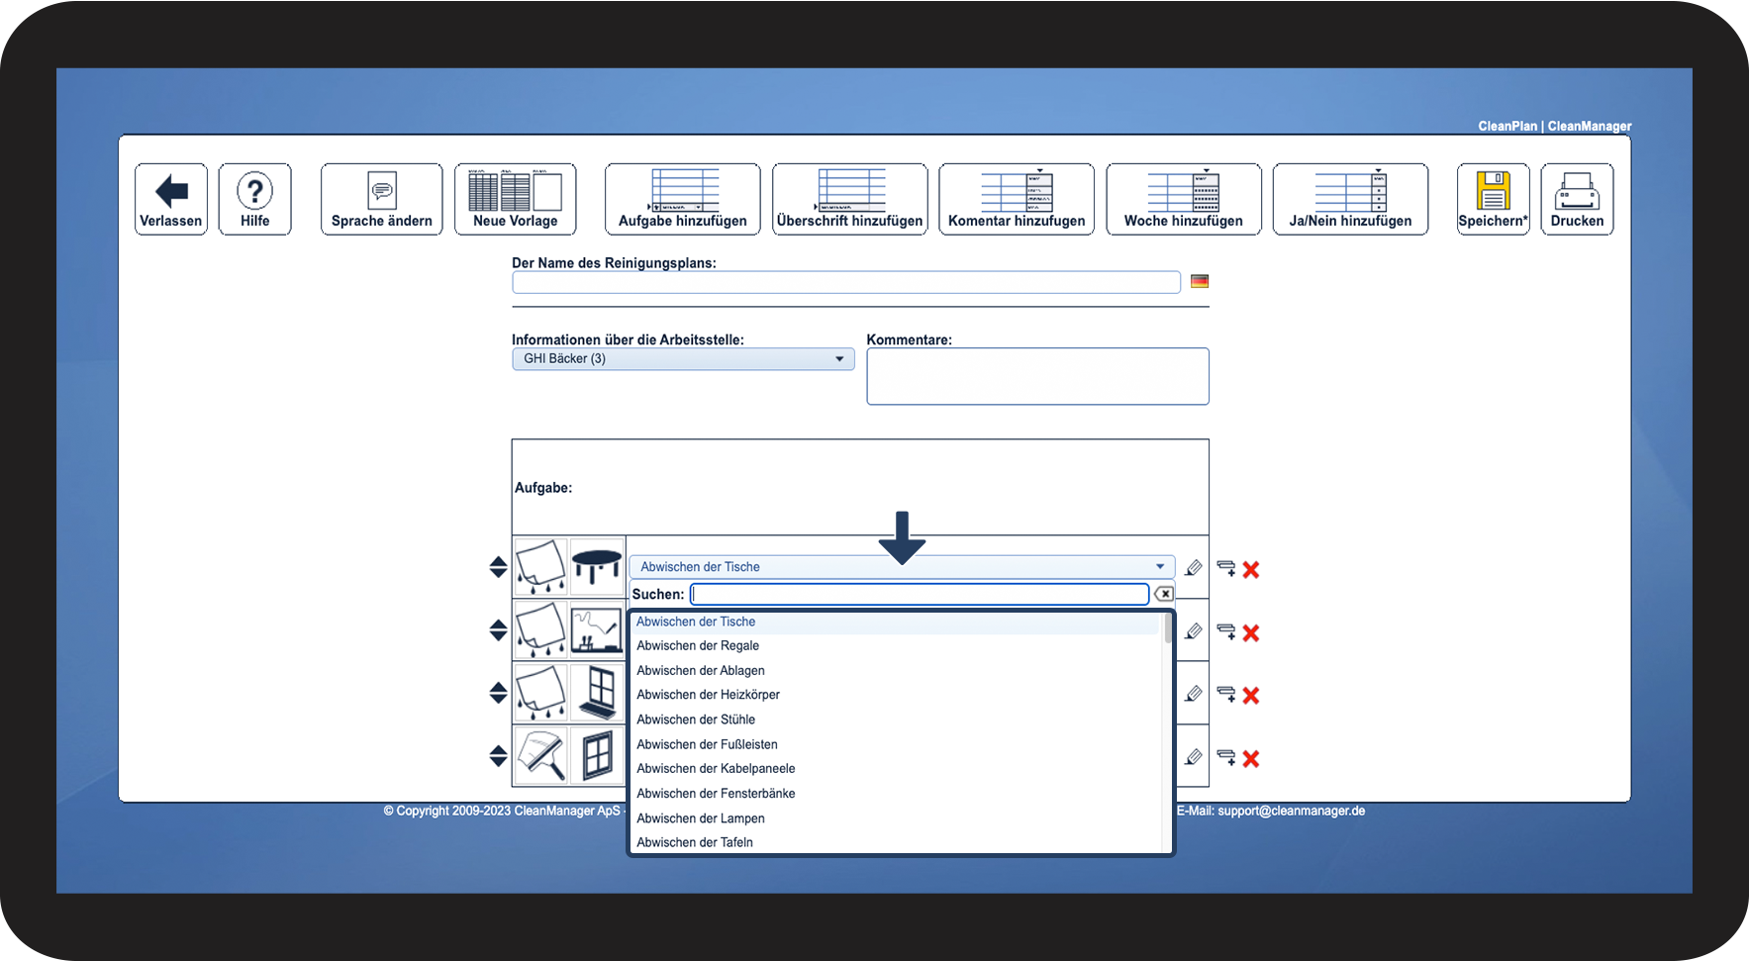Viewport: 1749px width, 961px height.
Task: Click pencil edit icon on the whiteboard task row
Action: [x=1194, y=631]
